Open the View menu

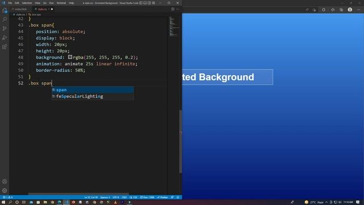[38, 3]
